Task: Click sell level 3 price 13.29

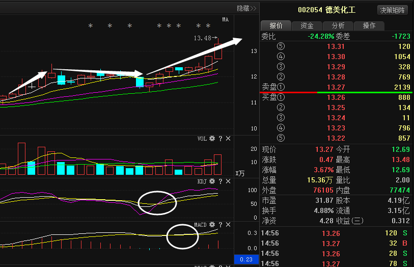Action: pos(336,67)
